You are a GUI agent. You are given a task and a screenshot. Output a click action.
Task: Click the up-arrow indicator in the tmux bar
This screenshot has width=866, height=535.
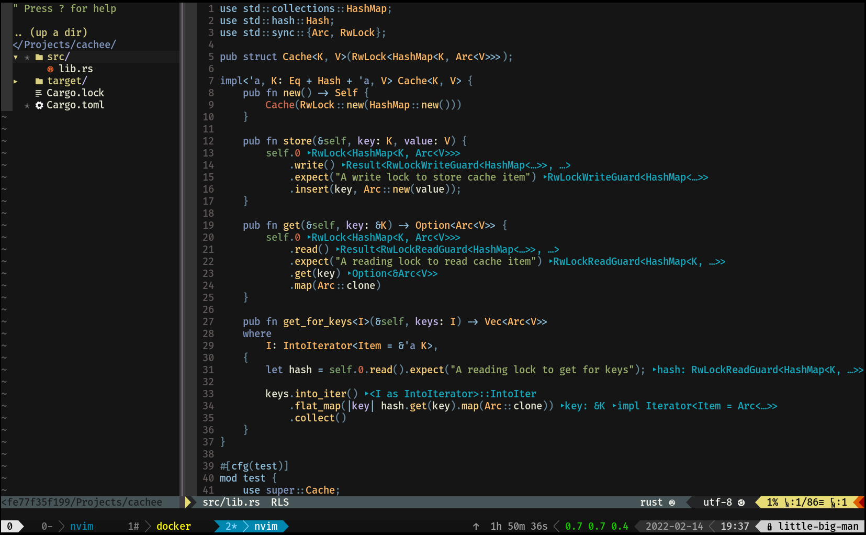click(x=476, y=526)
